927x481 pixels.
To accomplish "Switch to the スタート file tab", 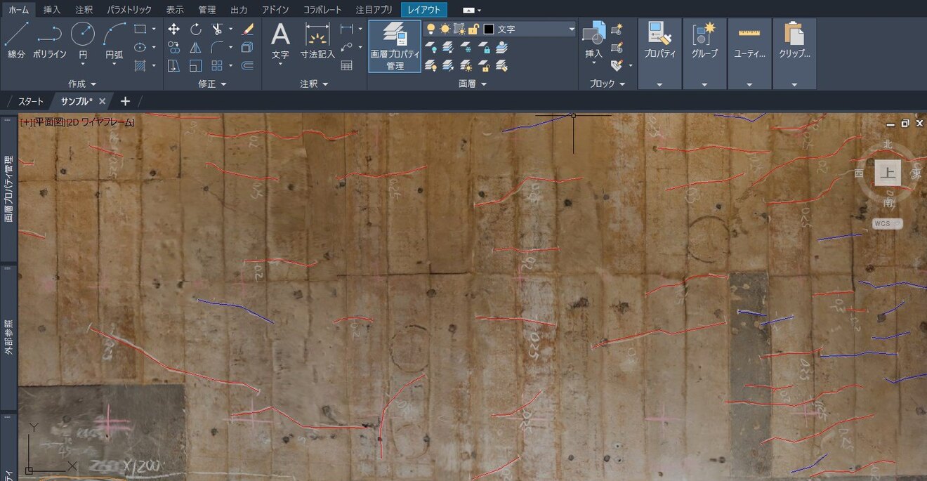I will pyautogui.click(x=31, y=101).
